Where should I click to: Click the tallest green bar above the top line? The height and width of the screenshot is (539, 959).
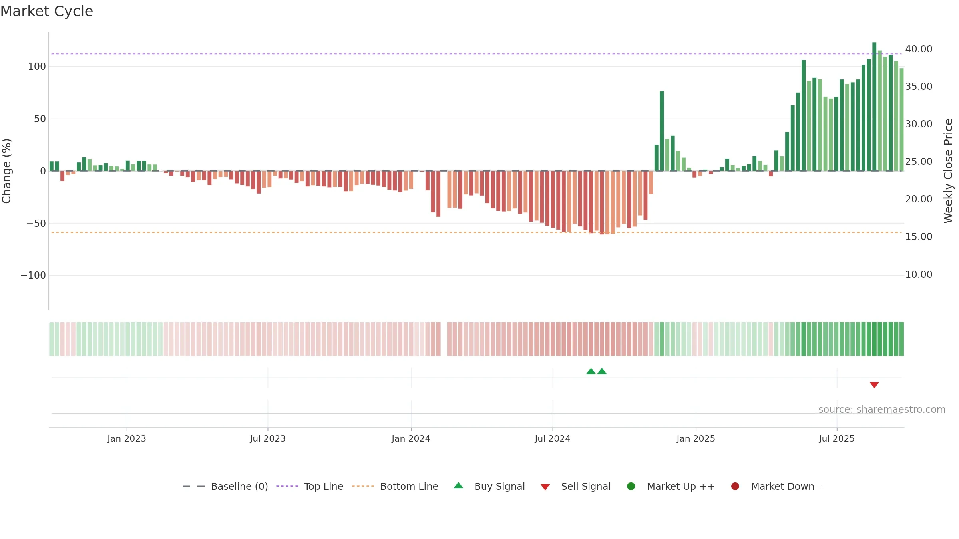874,107
